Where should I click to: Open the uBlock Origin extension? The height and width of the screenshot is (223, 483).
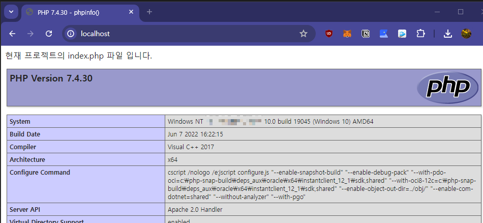[x=329, y=34]
